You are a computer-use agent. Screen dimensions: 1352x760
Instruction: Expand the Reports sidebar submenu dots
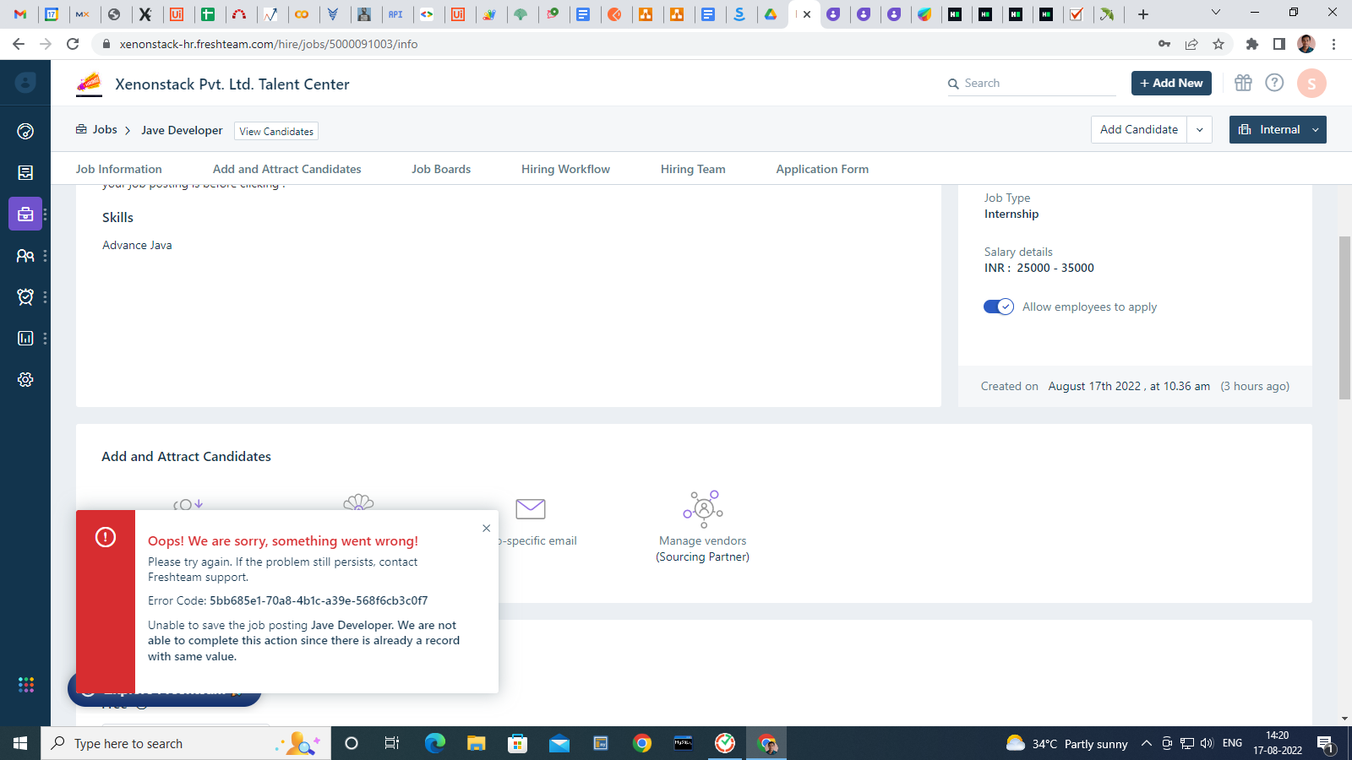point(45,338)
